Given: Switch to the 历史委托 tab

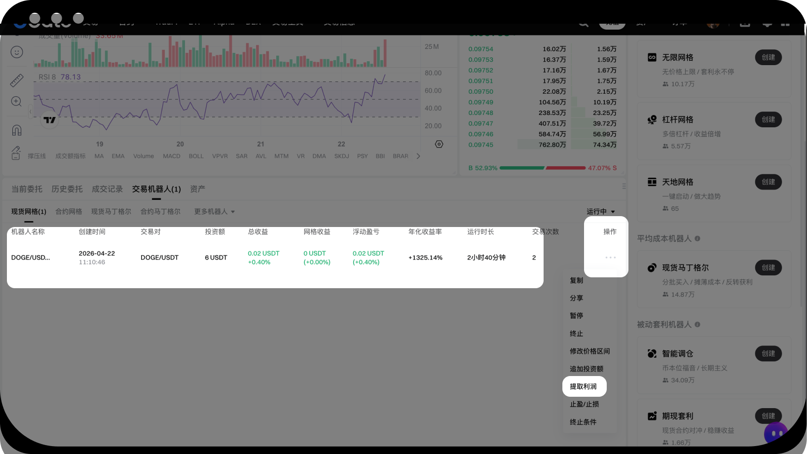Looking at the screenshot, I should [x=67, y=189].
